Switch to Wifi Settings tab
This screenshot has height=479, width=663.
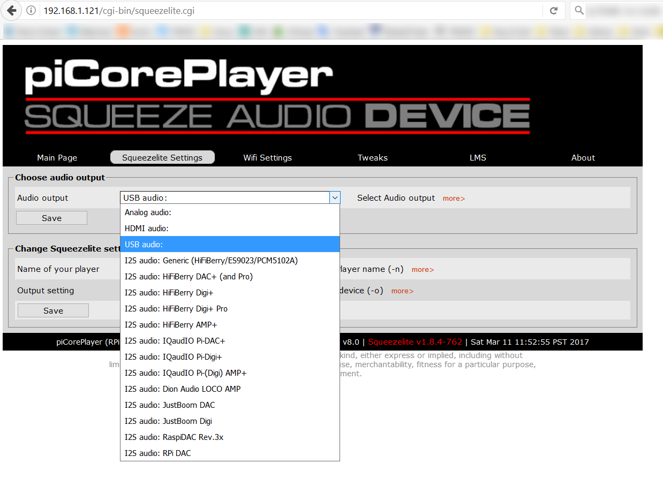pos(267,158)
